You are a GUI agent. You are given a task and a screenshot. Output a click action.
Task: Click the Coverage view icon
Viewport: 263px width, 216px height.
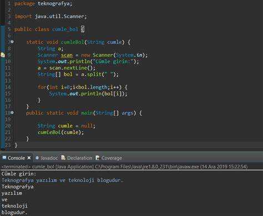(x=98, y=158)
